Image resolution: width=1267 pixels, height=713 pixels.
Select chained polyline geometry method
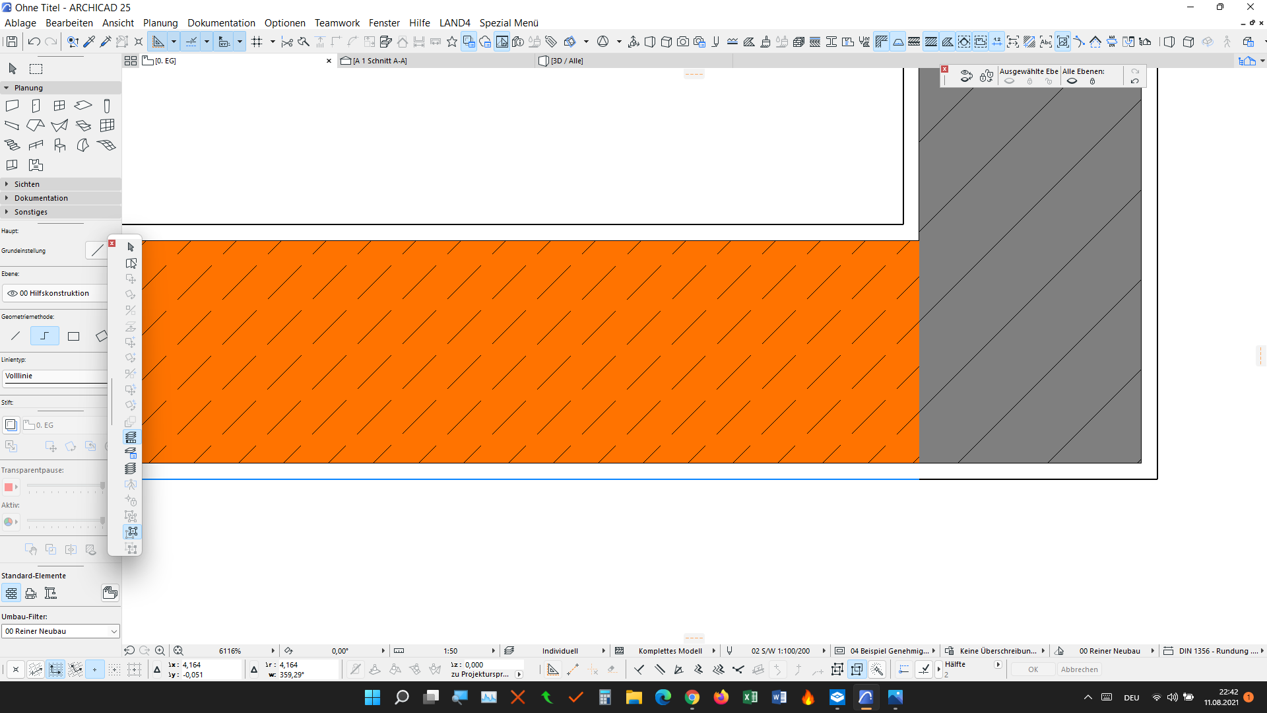click(x=44, y=336)
